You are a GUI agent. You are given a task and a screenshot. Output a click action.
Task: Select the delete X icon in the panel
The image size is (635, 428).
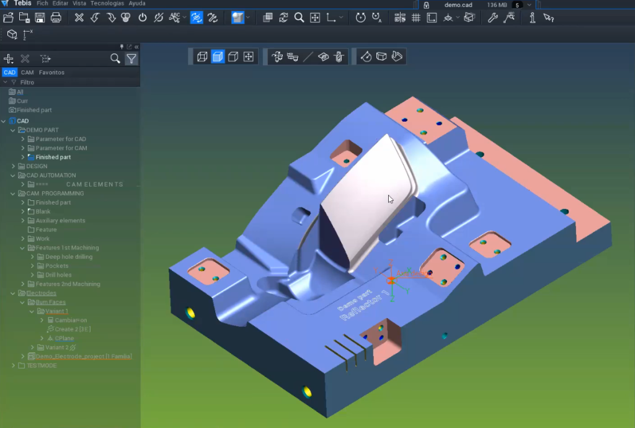click(25, 58)
